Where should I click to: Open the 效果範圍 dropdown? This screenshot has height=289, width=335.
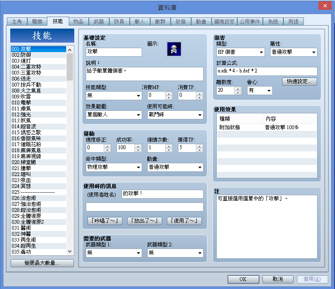coord(114,115)
